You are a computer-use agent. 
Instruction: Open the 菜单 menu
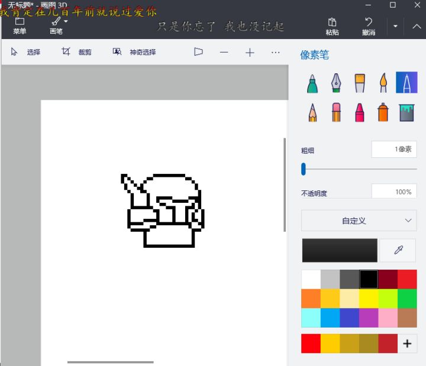click(x=20, y=26)
